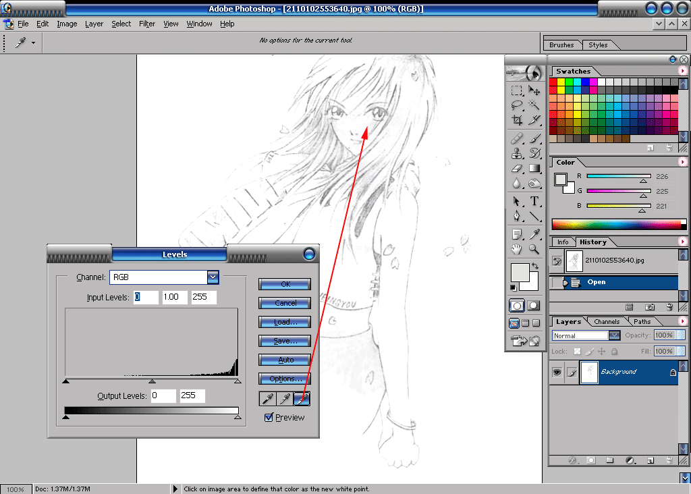Select the Eyedropper tool in toolbox
The height and width of the screenshot is (494, 691).
pos(534,234)
